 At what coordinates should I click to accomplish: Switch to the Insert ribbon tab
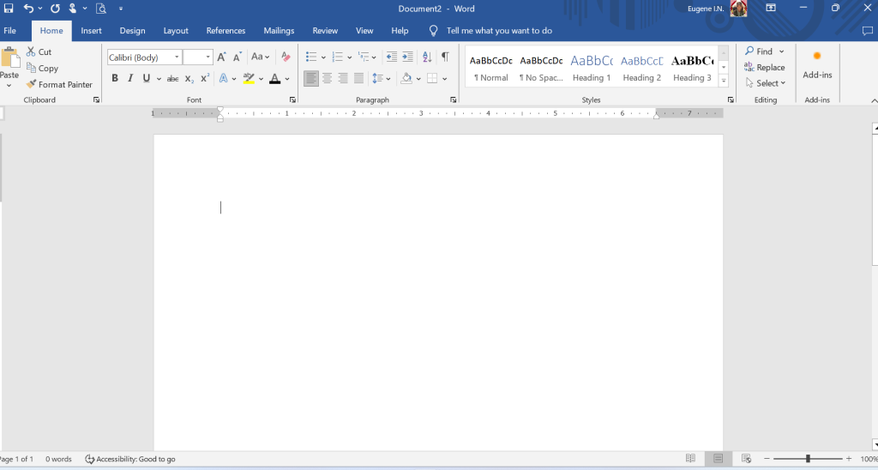click(91, 31)
